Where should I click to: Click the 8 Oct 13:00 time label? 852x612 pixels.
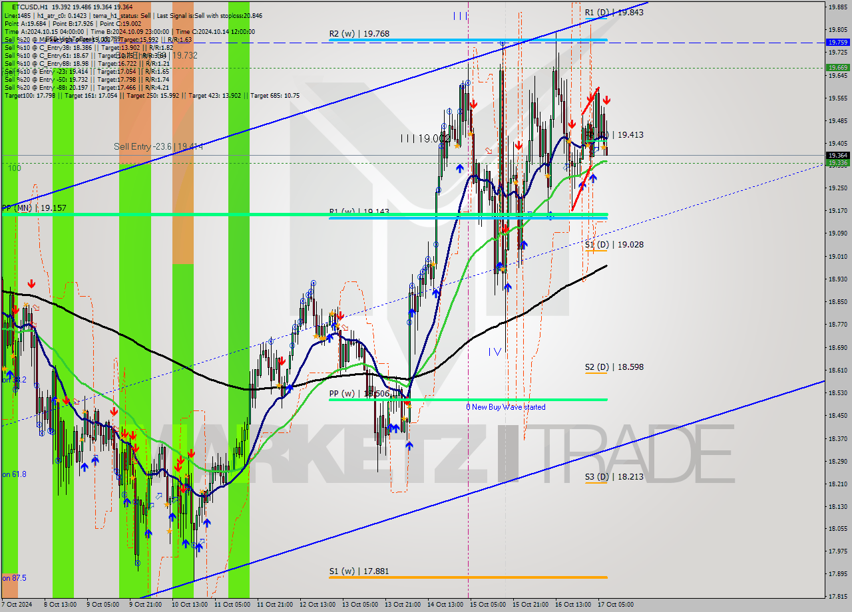pyautogui.click(x=60, y=605)
